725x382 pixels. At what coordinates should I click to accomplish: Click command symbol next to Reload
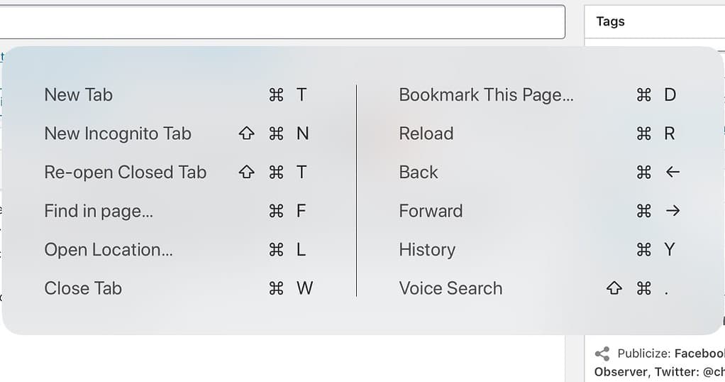tap(643, 133)
